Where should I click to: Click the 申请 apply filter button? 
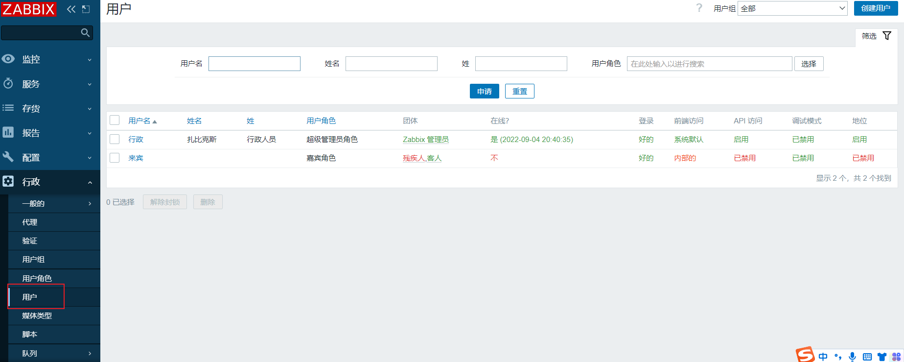pyautogui.click(x=484, y=91)
